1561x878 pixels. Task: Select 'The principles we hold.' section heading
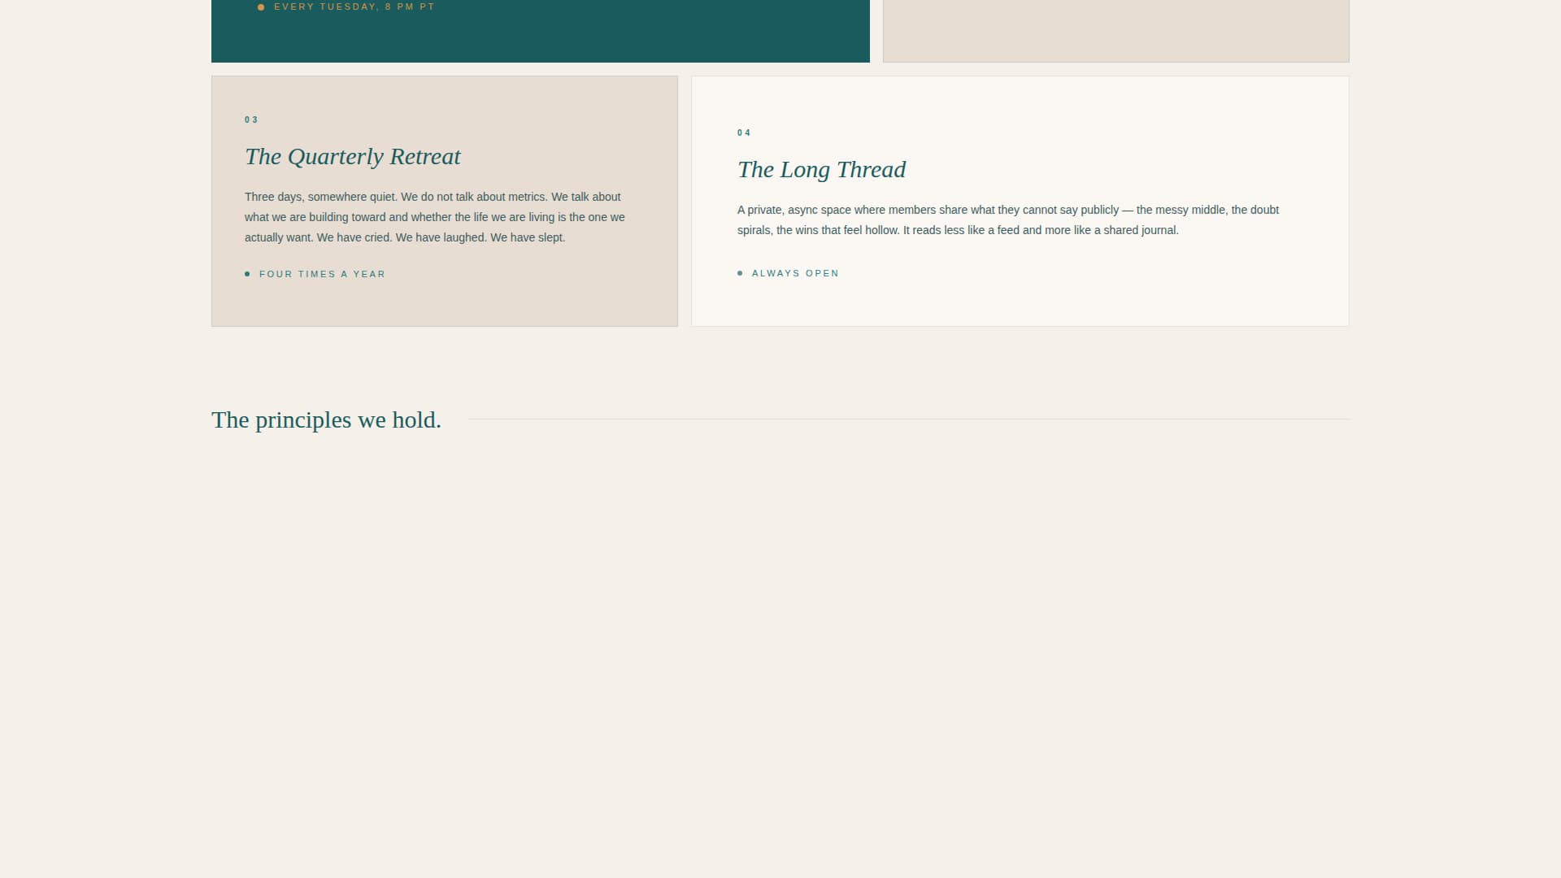[x=327, y=419]
